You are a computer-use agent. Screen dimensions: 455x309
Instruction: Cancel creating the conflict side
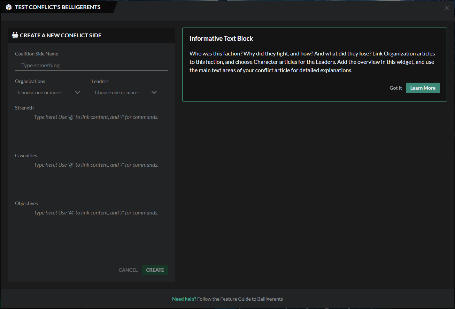[128, 270]
